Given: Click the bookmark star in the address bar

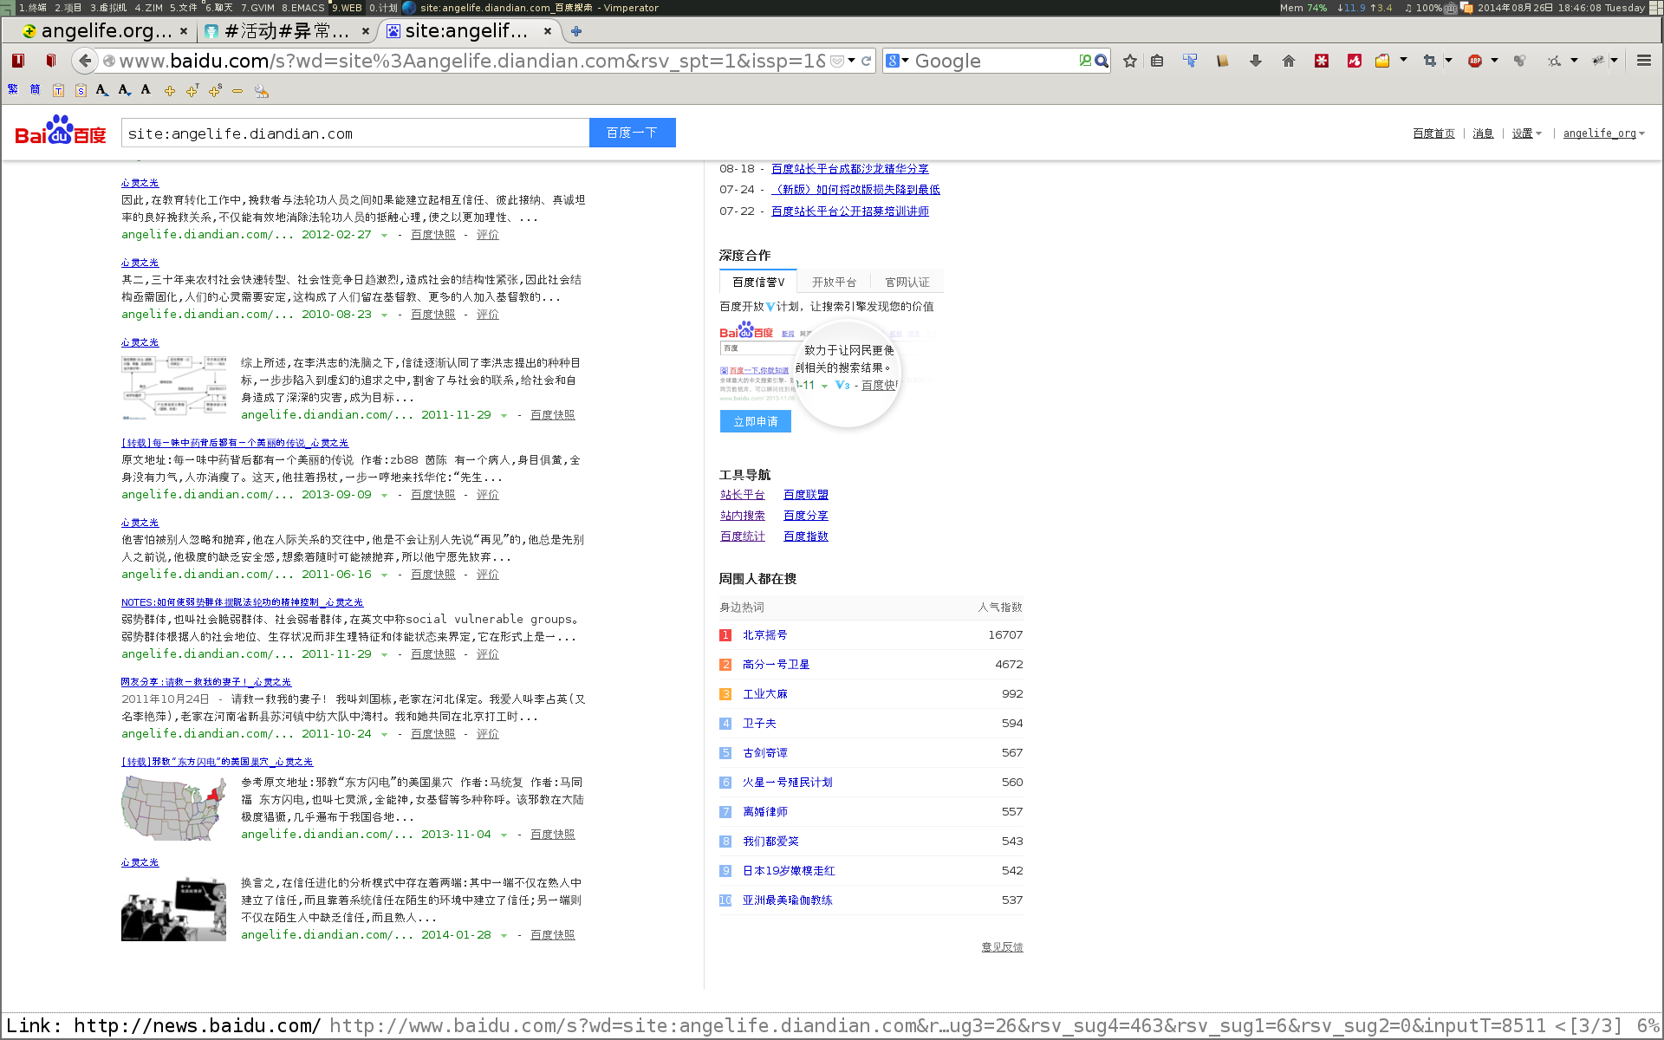Looking at the screenshot, I should pos(1129,61).
